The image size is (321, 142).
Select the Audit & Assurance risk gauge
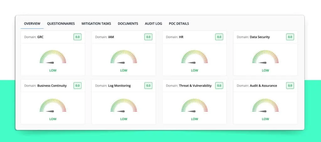[265, 105]
